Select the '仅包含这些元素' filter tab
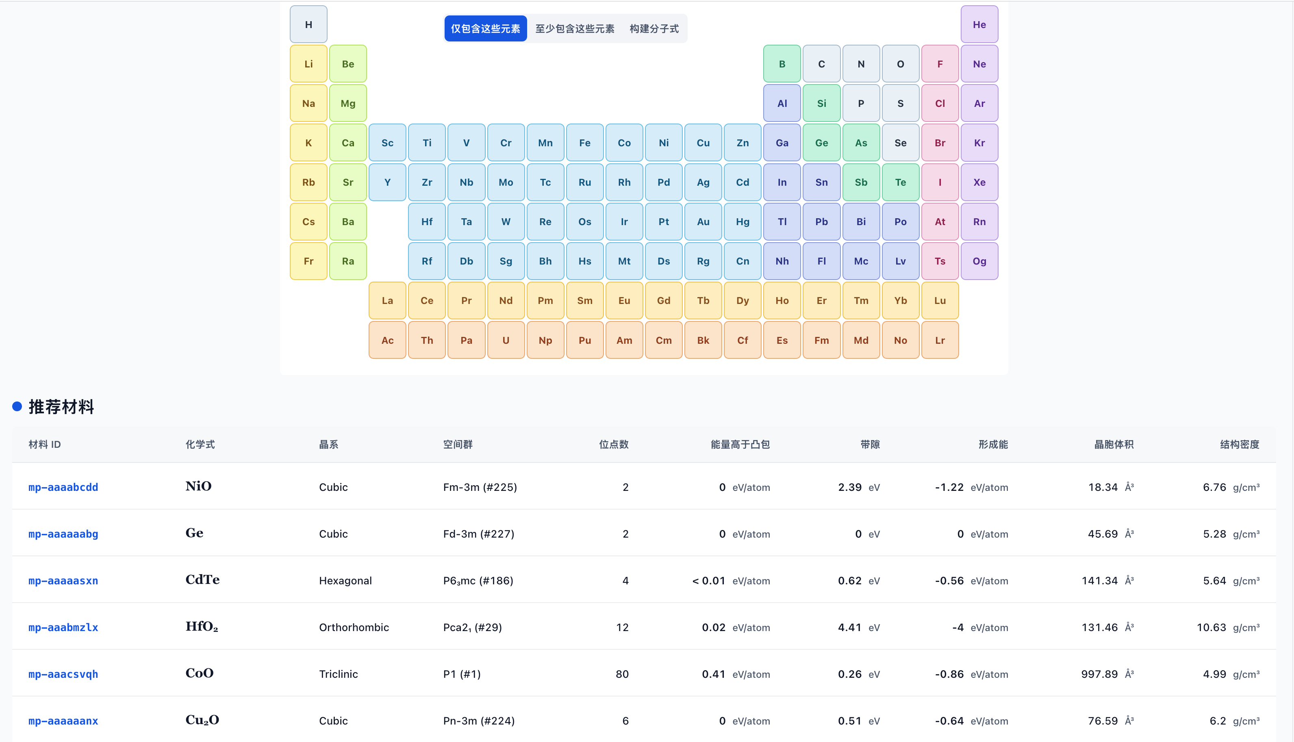 coord(485,28)
